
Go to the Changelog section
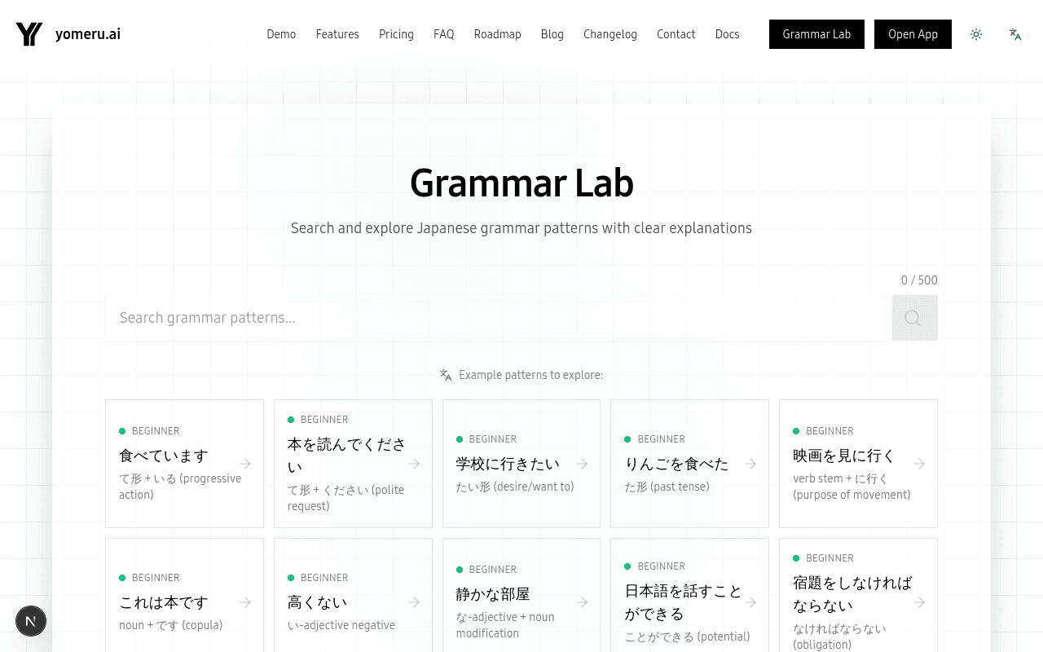tap(610, 34)
